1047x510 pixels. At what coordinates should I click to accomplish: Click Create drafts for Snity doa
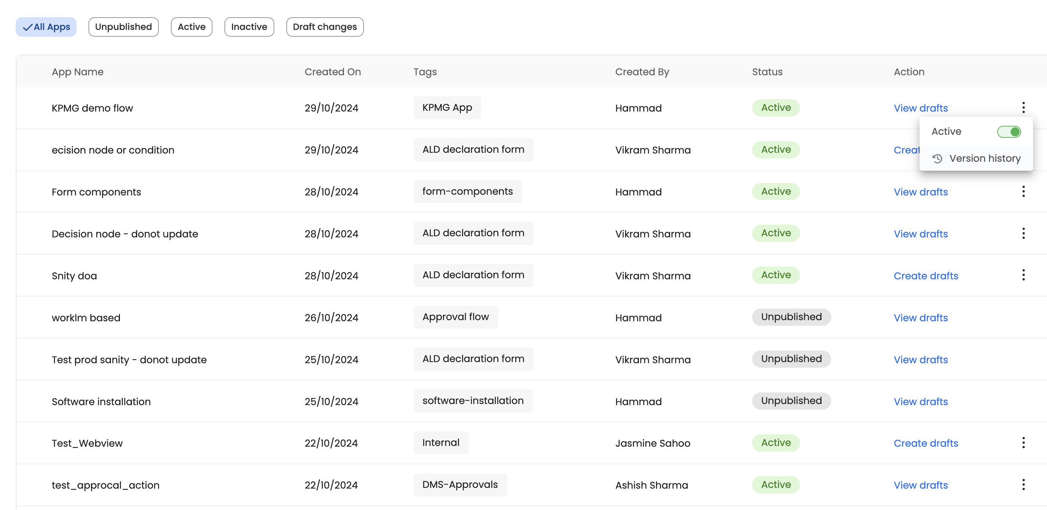[926, 276]
